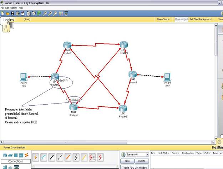Click the Paste toolbar icon
The height and width of the screenshot is (169, 223).
34,14
